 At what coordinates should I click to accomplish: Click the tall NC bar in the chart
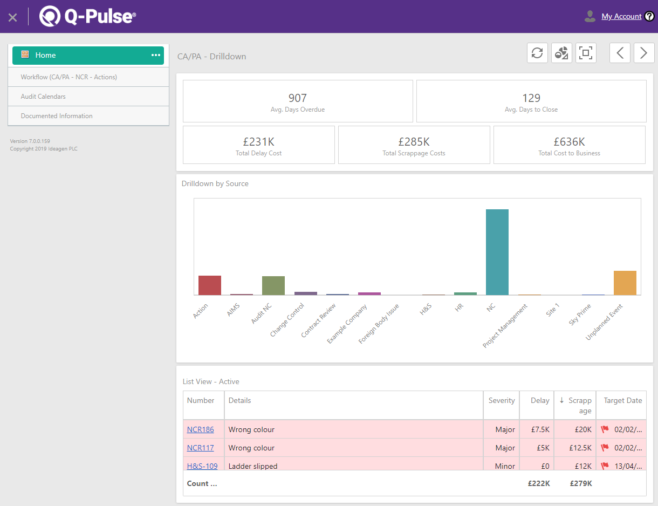(x=497, y=252)
